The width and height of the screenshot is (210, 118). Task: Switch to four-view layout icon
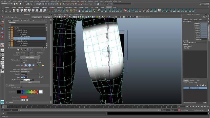coord(2,55)
